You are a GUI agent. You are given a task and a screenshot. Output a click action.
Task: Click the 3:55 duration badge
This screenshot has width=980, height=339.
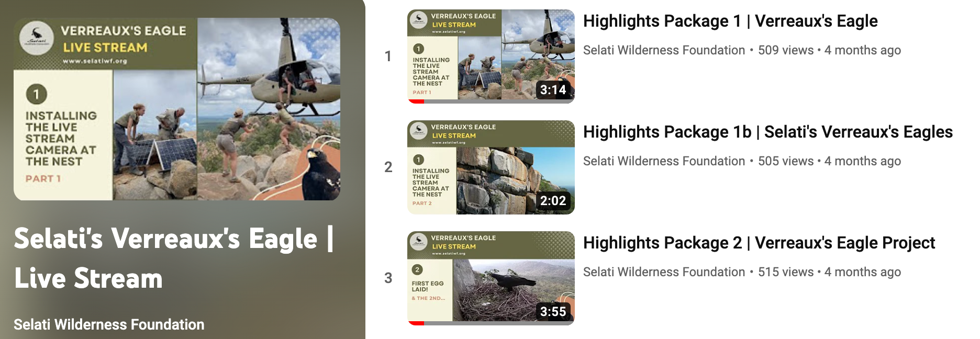coord(553,312)
